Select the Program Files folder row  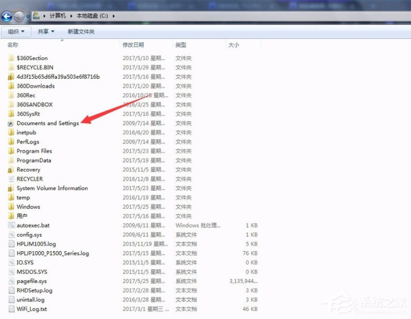[34, 151]
